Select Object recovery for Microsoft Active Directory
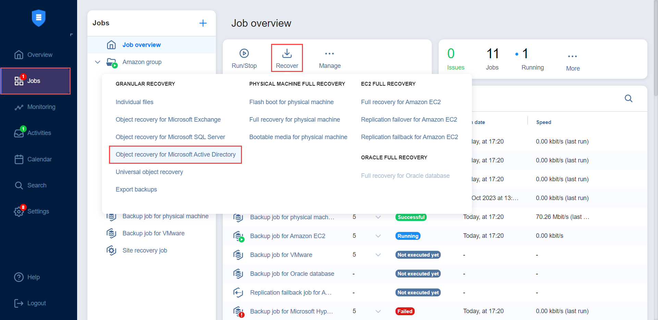Image resolution: width=658 pixels, height=320 pixels. point(175,155)
